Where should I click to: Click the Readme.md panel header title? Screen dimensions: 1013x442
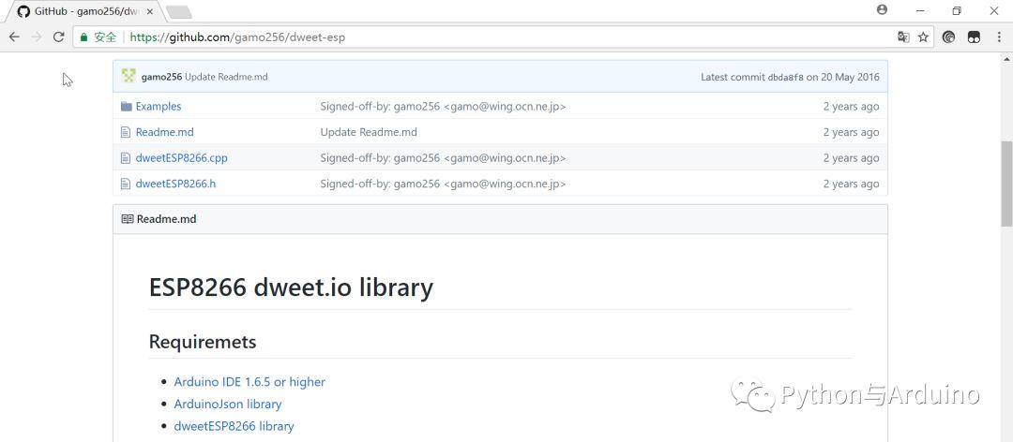click(166, 219)
